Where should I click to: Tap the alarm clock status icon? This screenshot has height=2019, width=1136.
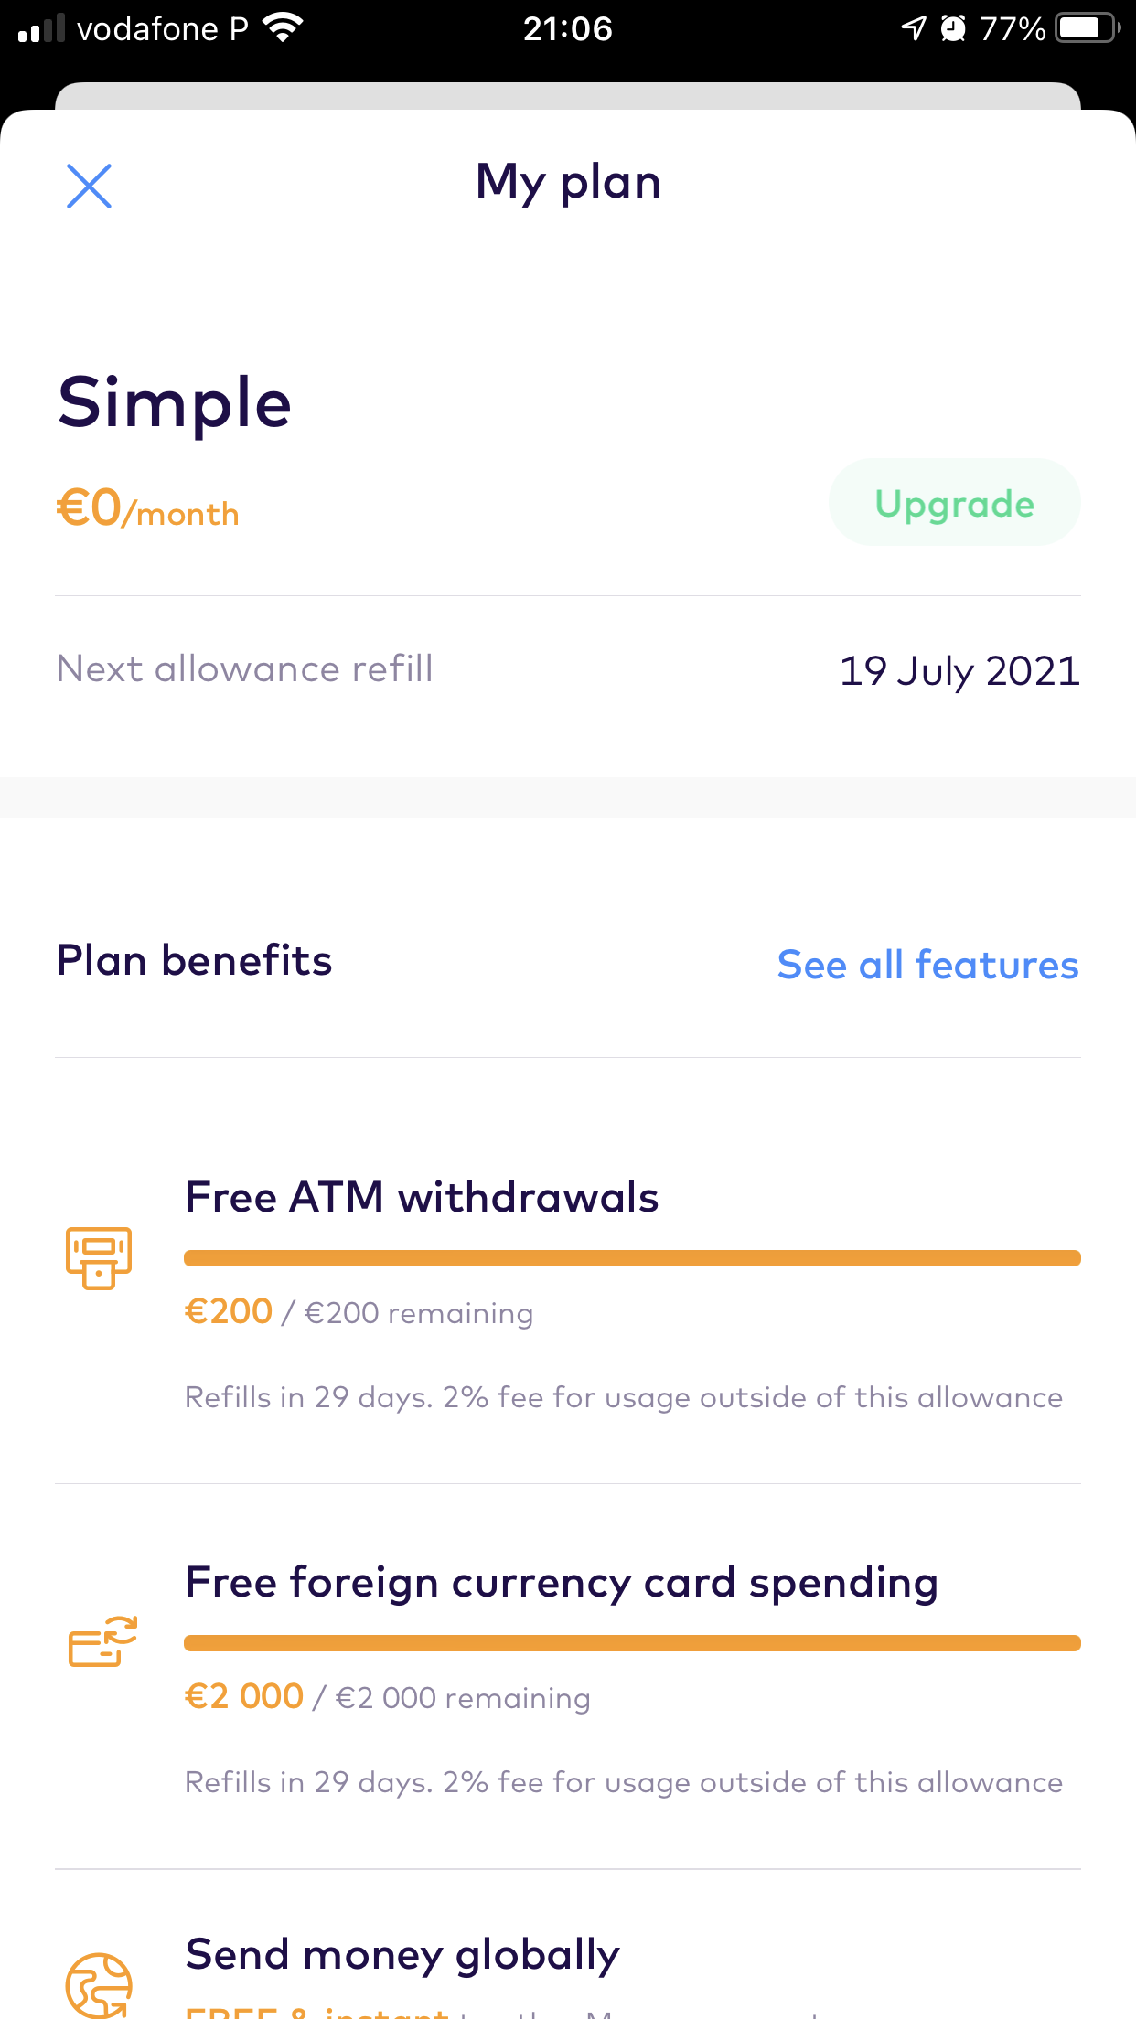coord(953,28)
